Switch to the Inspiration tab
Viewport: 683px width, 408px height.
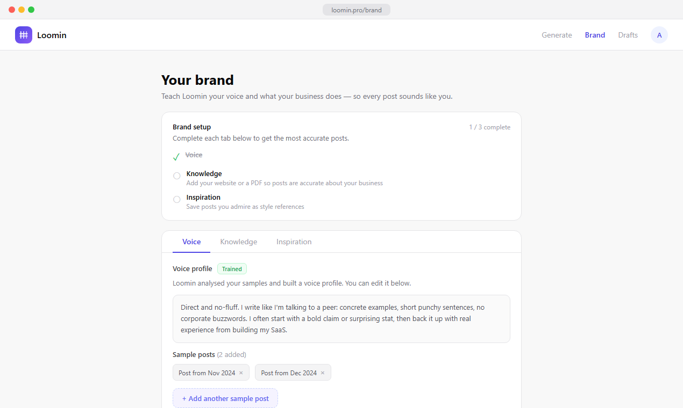(x=294, y=242)
